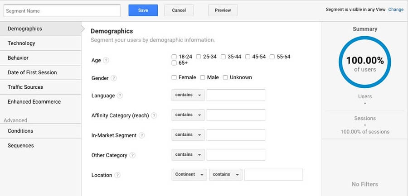Switch to the Technology section

tap(41, 43)
